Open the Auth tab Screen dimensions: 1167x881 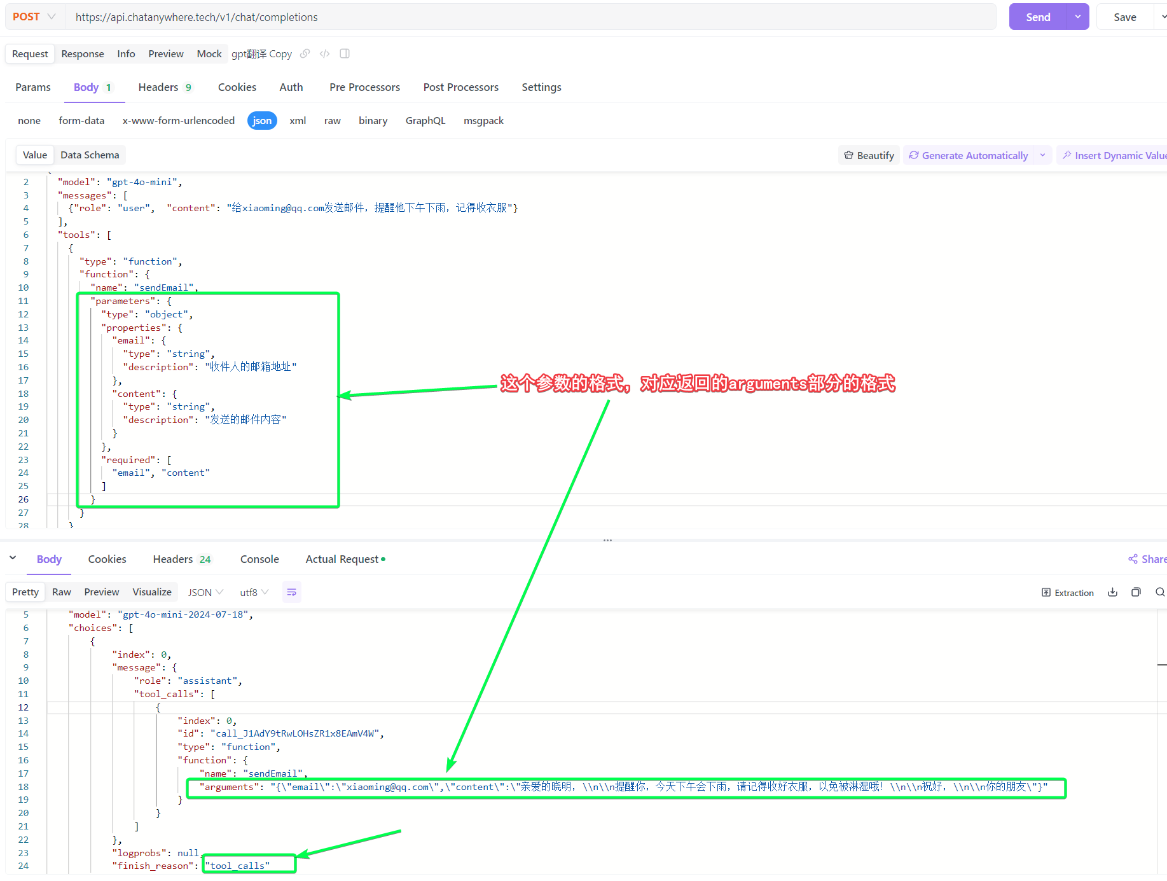coord(291,87)
